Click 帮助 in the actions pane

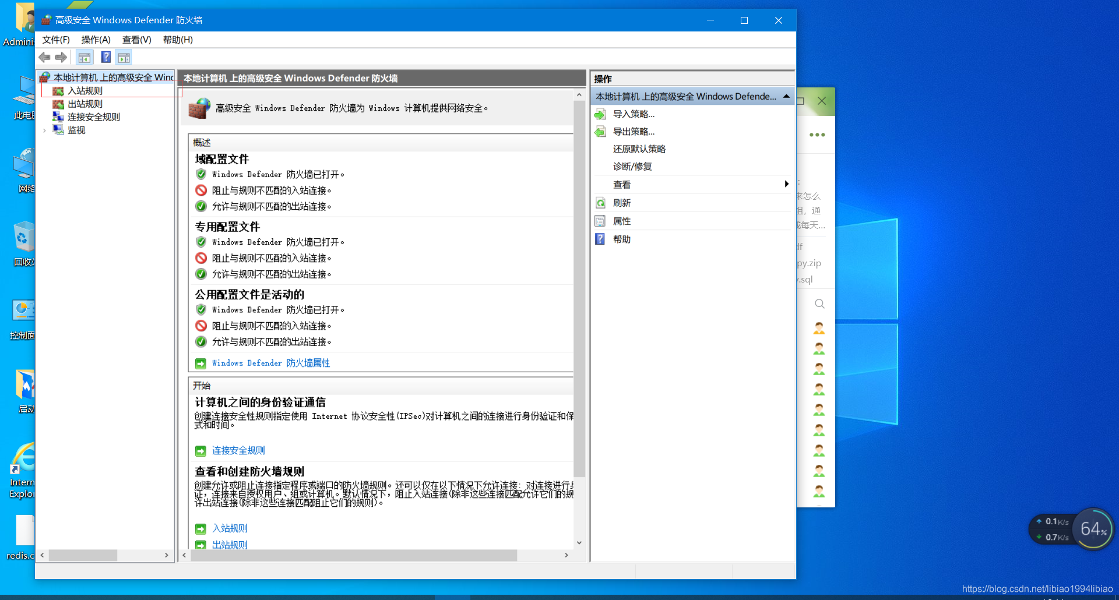[622, 239]
